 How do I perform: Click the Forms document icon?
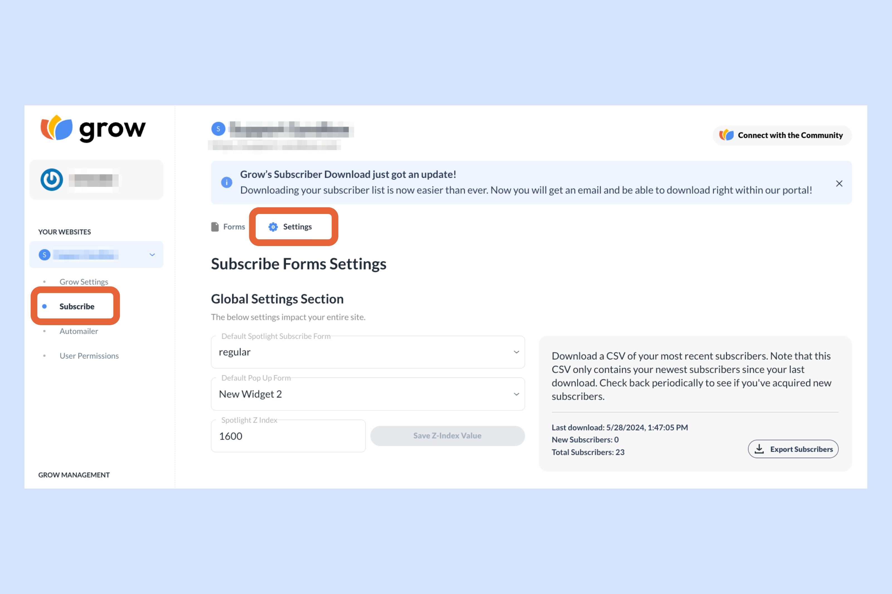(215, 227)
